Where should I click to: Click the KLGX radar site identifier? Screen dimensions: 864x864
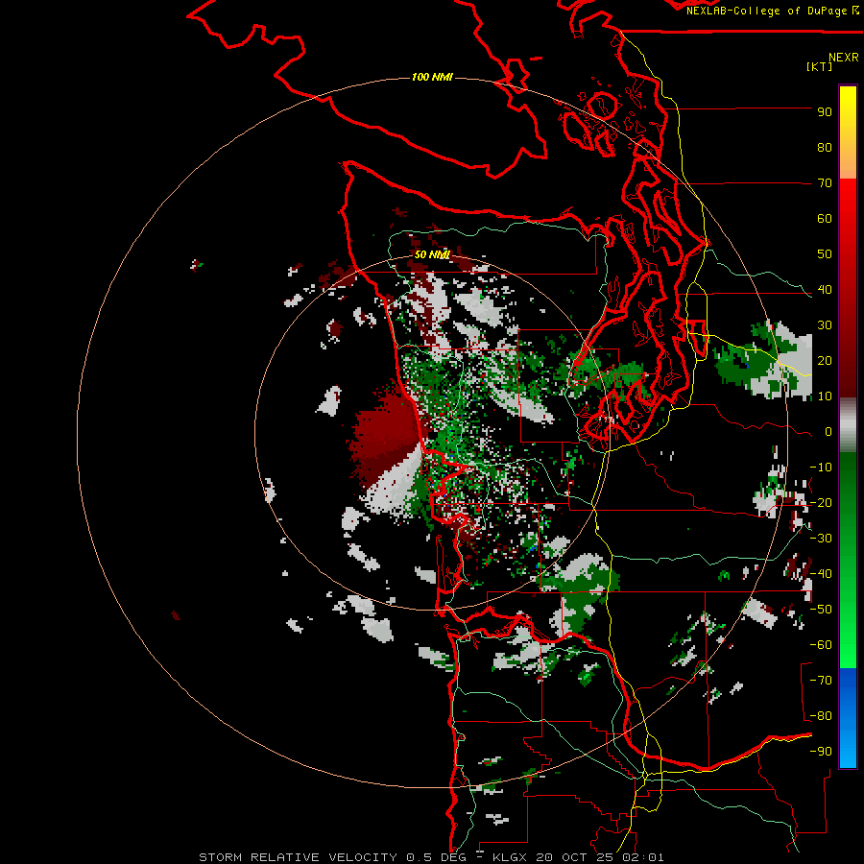click(x=511, y=857)
